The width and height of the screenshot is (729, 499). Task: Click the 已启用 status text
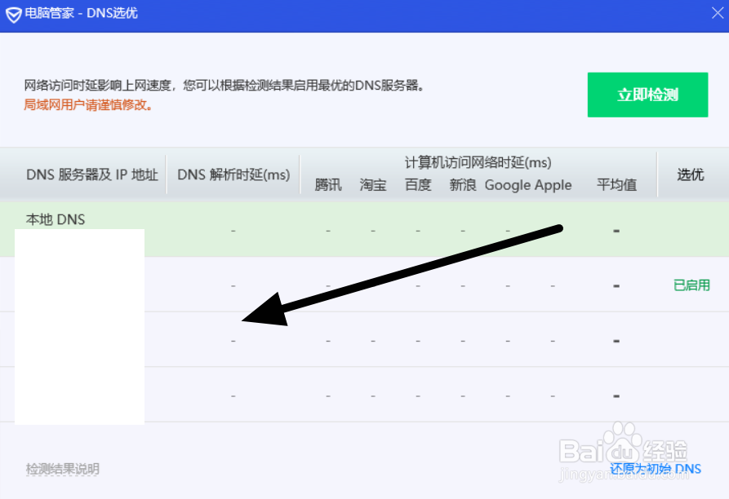coord(691,285)
